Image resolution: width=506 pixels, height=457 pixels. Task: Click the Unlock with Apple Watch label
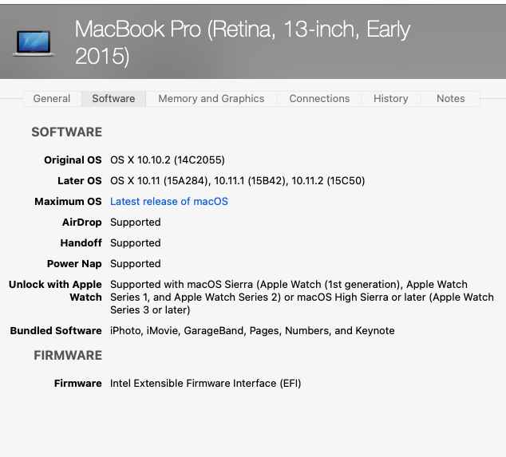(x=55, y=290)
